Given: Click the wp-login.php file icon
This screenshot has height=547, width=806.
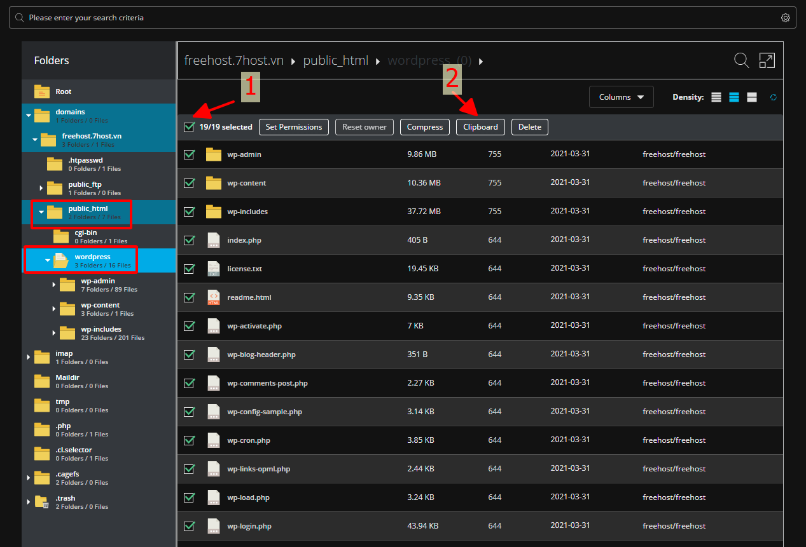Looking at the screenshot, I should pos(214,526).
